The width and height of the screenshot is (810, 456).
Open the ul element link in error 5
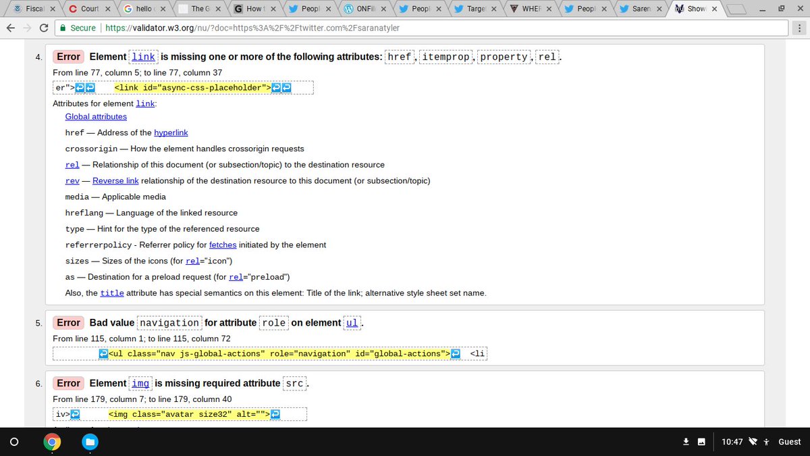click(352, 323)
